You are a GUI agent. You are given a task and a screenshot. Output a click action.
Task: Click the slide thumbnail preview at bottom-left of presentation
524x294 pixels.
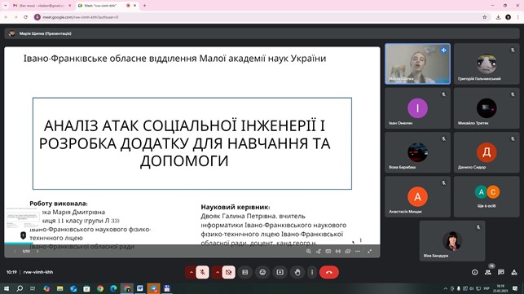click(x=23, y=217)
